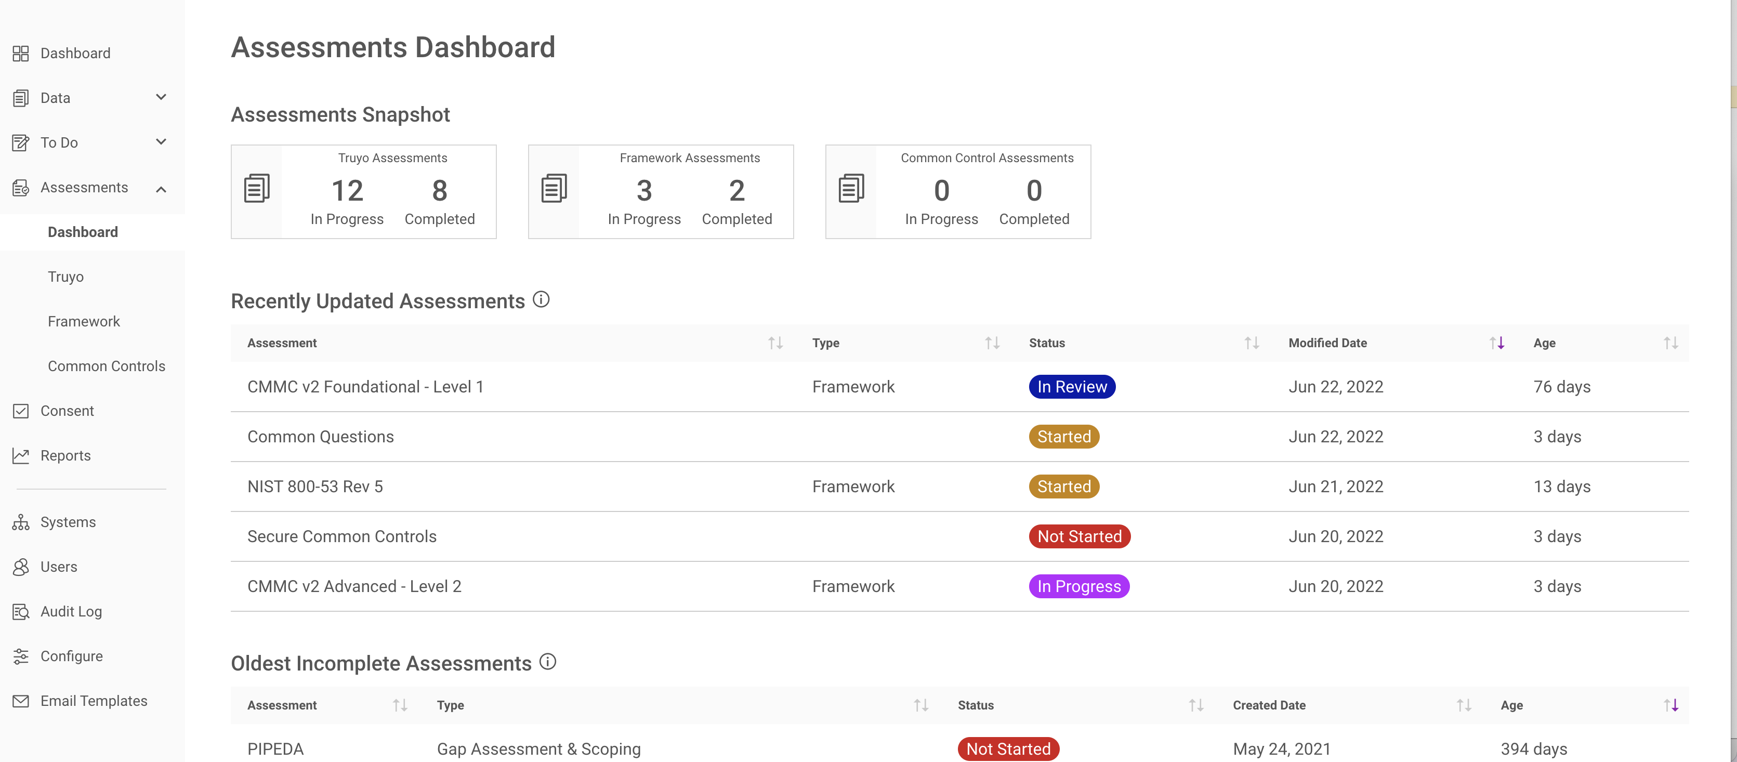Open Common Controls in the sidebar
The width and height of the screenshot is (1737, 762).
107,365
